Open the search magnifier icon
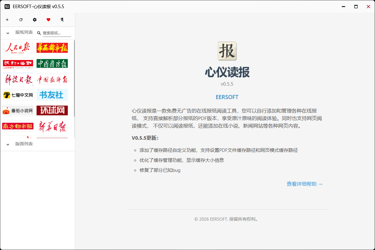The width and height of the screenshot is (375, 250). tap(39, 32)
